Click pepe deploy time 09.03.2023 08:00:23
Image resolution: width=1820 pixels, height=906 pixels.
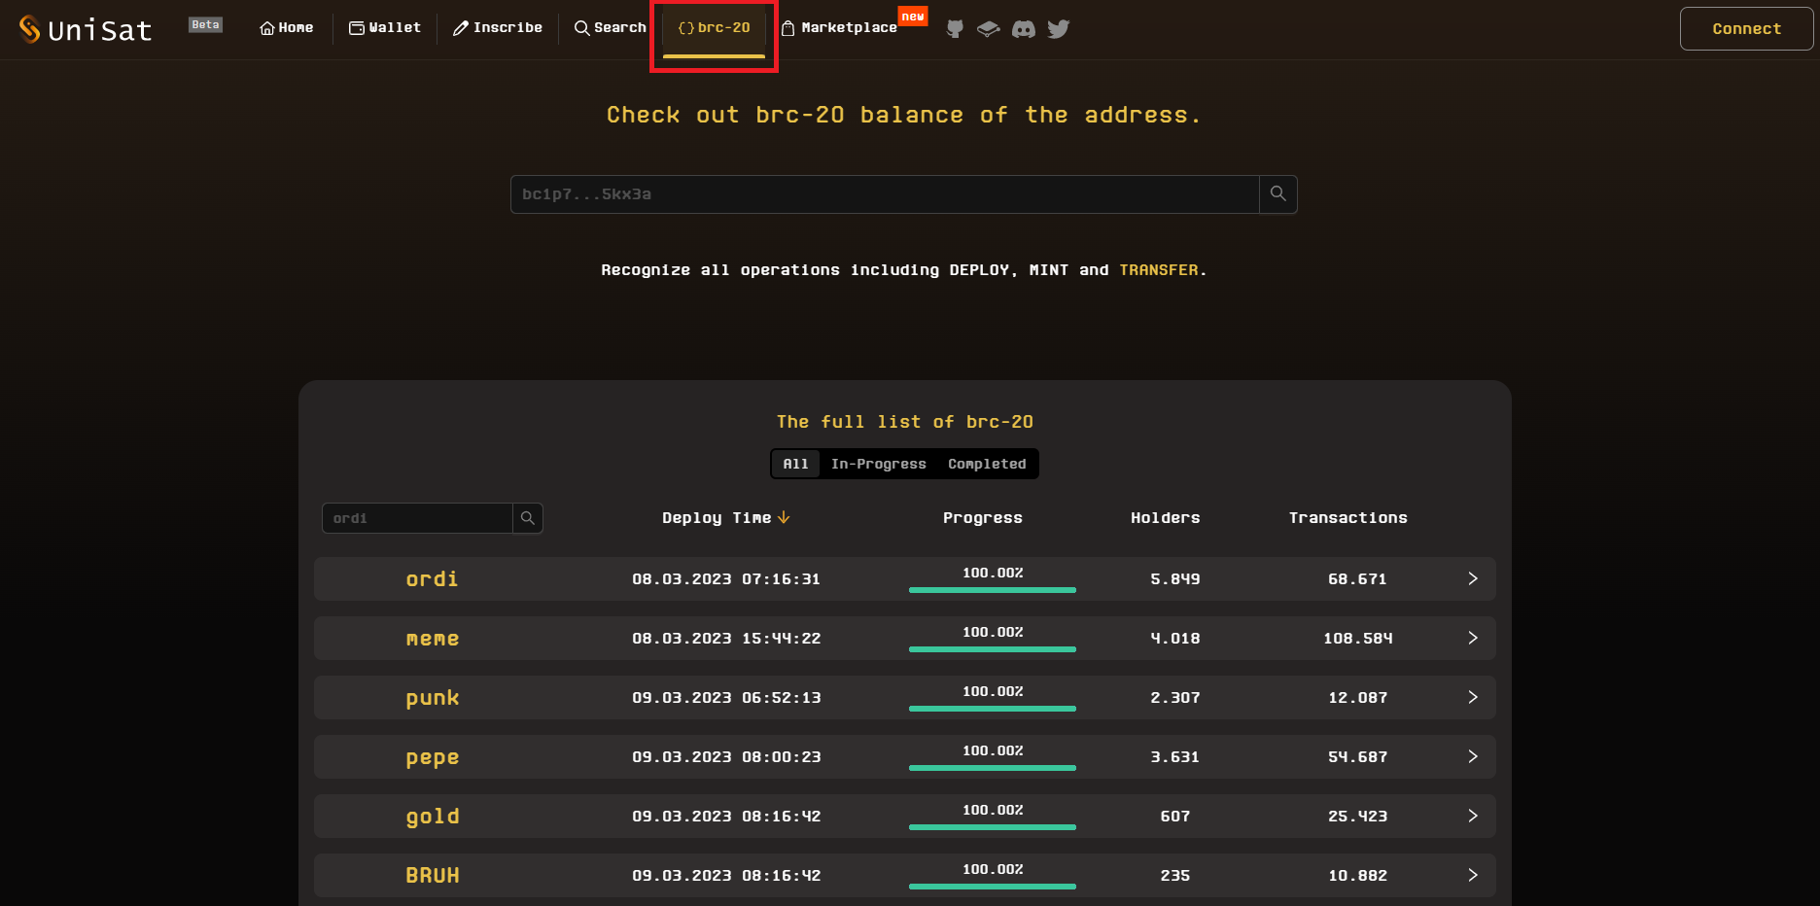pos(726,757)
